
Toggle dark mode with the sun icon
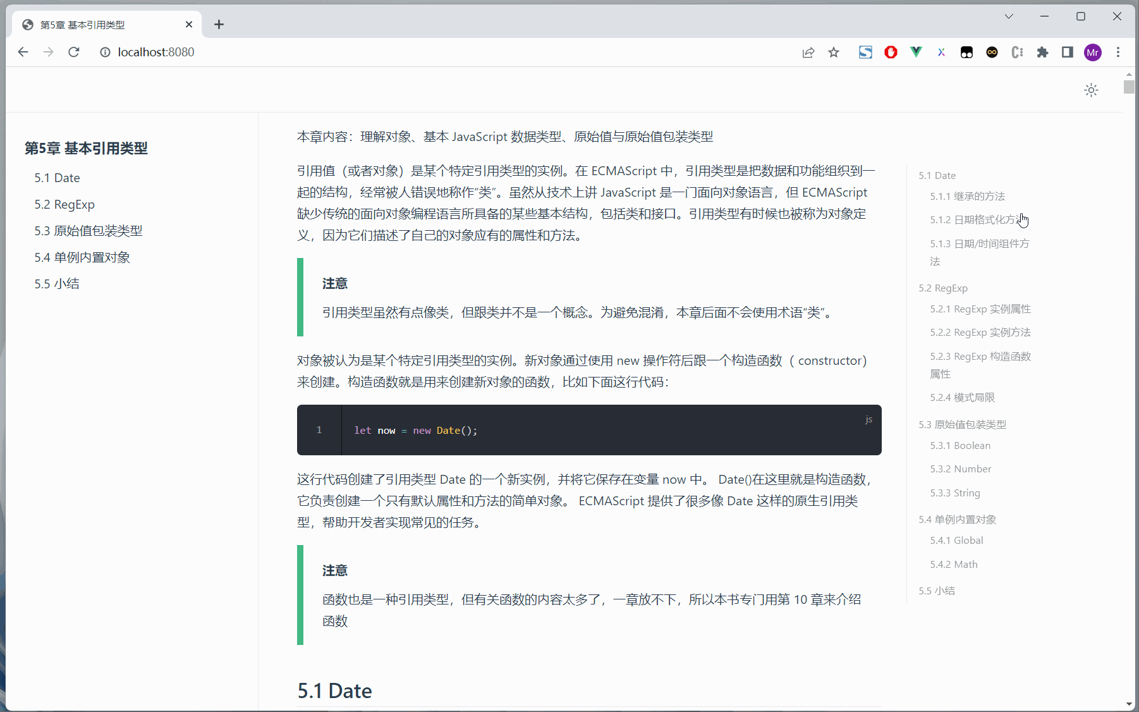(1091, 90)
